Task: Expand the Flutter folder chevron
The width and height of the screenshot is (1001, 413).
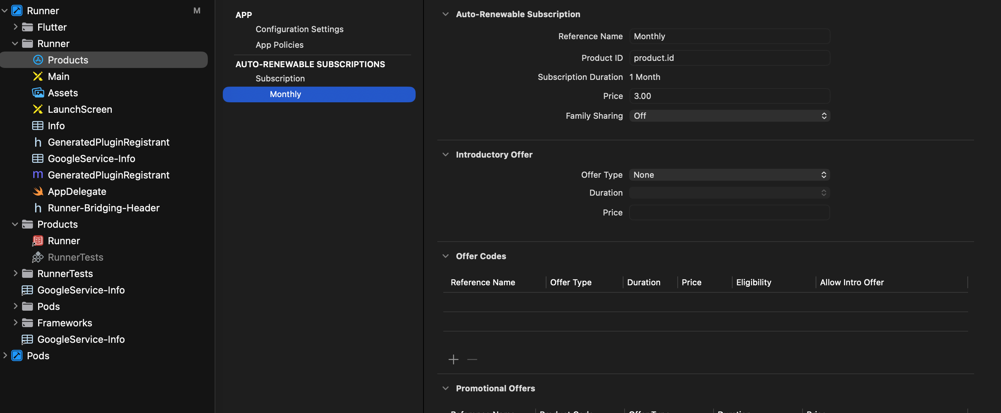Action: [x=15, y=27]
